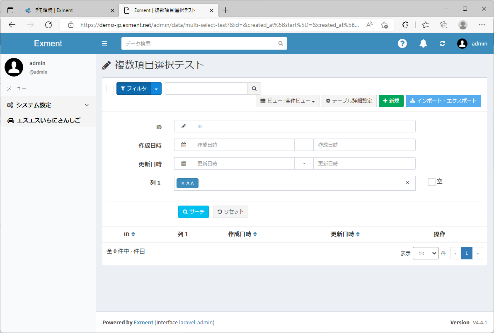The width and height of the screenshot is (494, 333).
Task: Open the laravel-admin link
Action: point(196,322)
